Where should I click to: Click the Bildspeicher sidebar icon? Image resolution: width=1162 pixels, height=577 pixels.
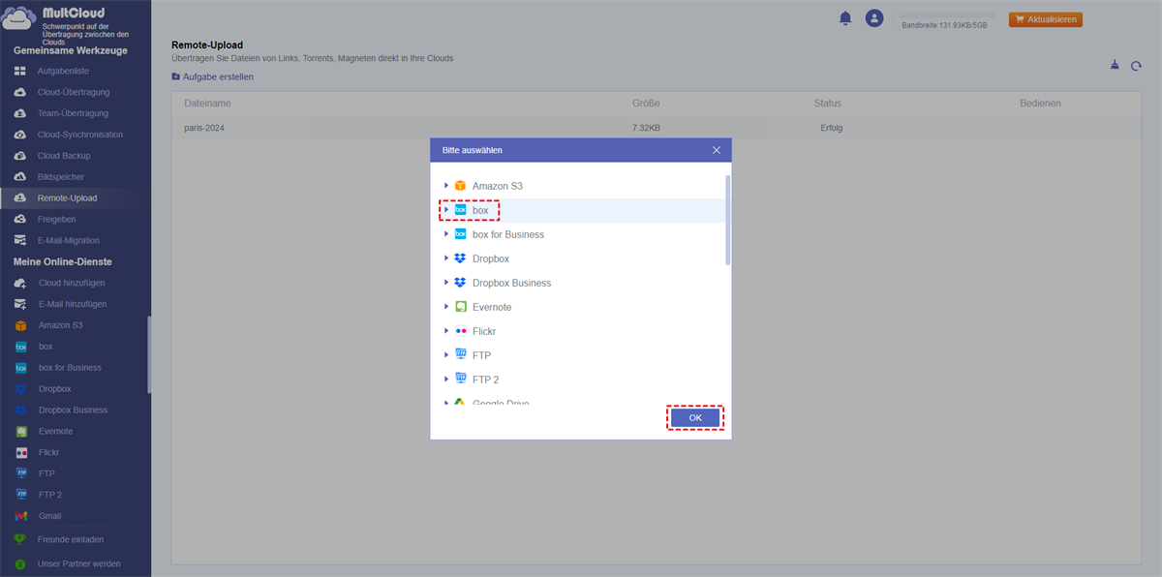coord(20,177)
